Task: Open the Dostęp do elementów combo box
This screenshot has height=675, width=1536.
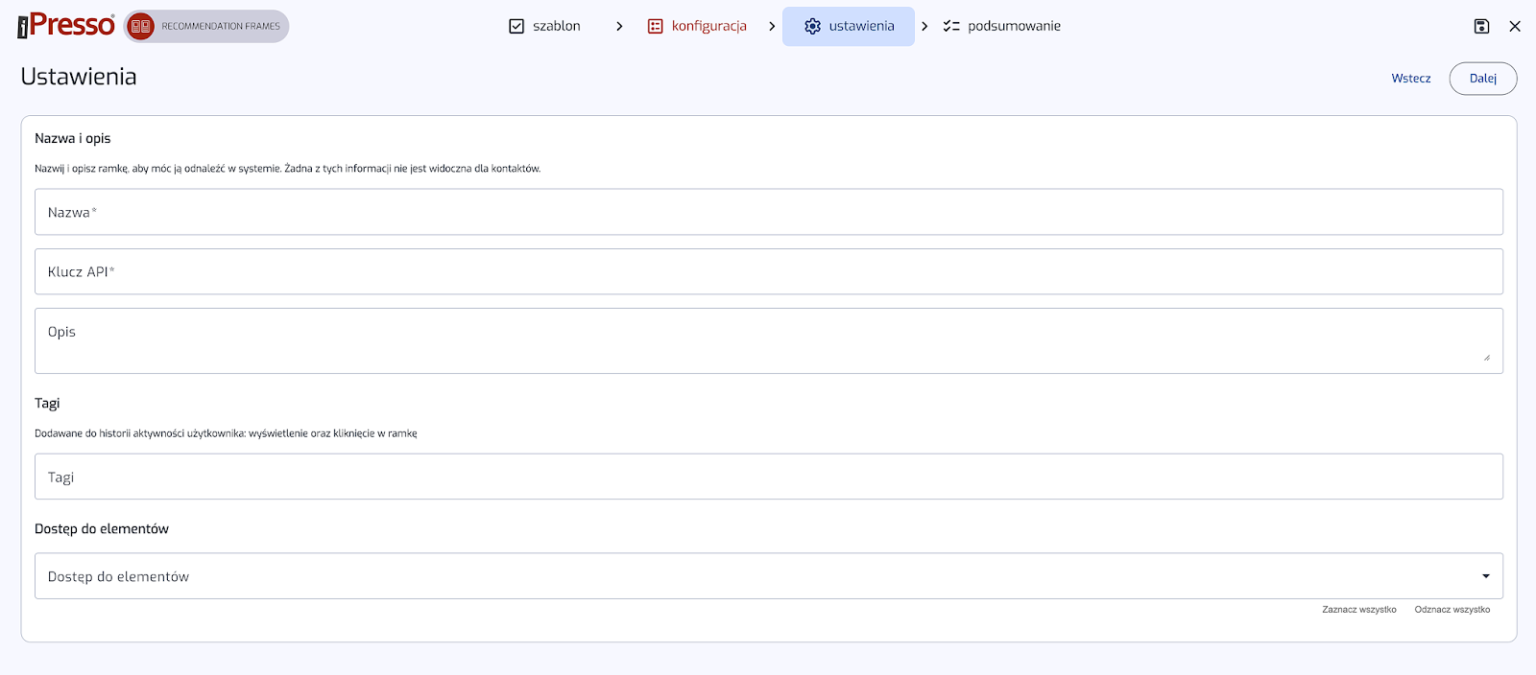Action: (x=749, y=576)
